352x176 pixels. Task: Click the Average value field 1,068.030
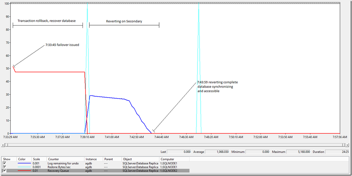click(217, 152)
